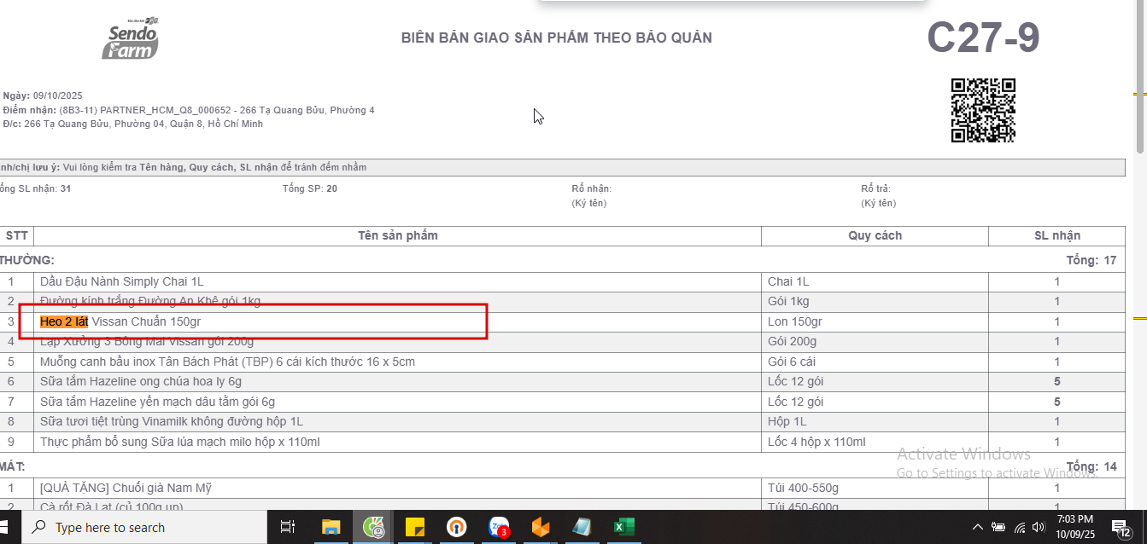Click the Tổng SP: 20 value
Viewport: 1147px width, 544px height.
pyautogui.click(x=309, y=188)
